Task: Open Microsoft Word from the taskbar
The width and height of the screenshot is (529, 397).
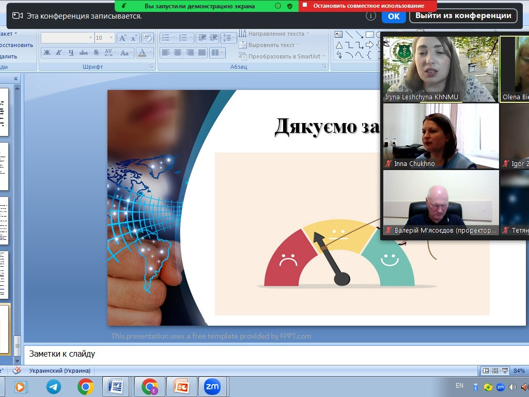Action: tap(115, 387)
